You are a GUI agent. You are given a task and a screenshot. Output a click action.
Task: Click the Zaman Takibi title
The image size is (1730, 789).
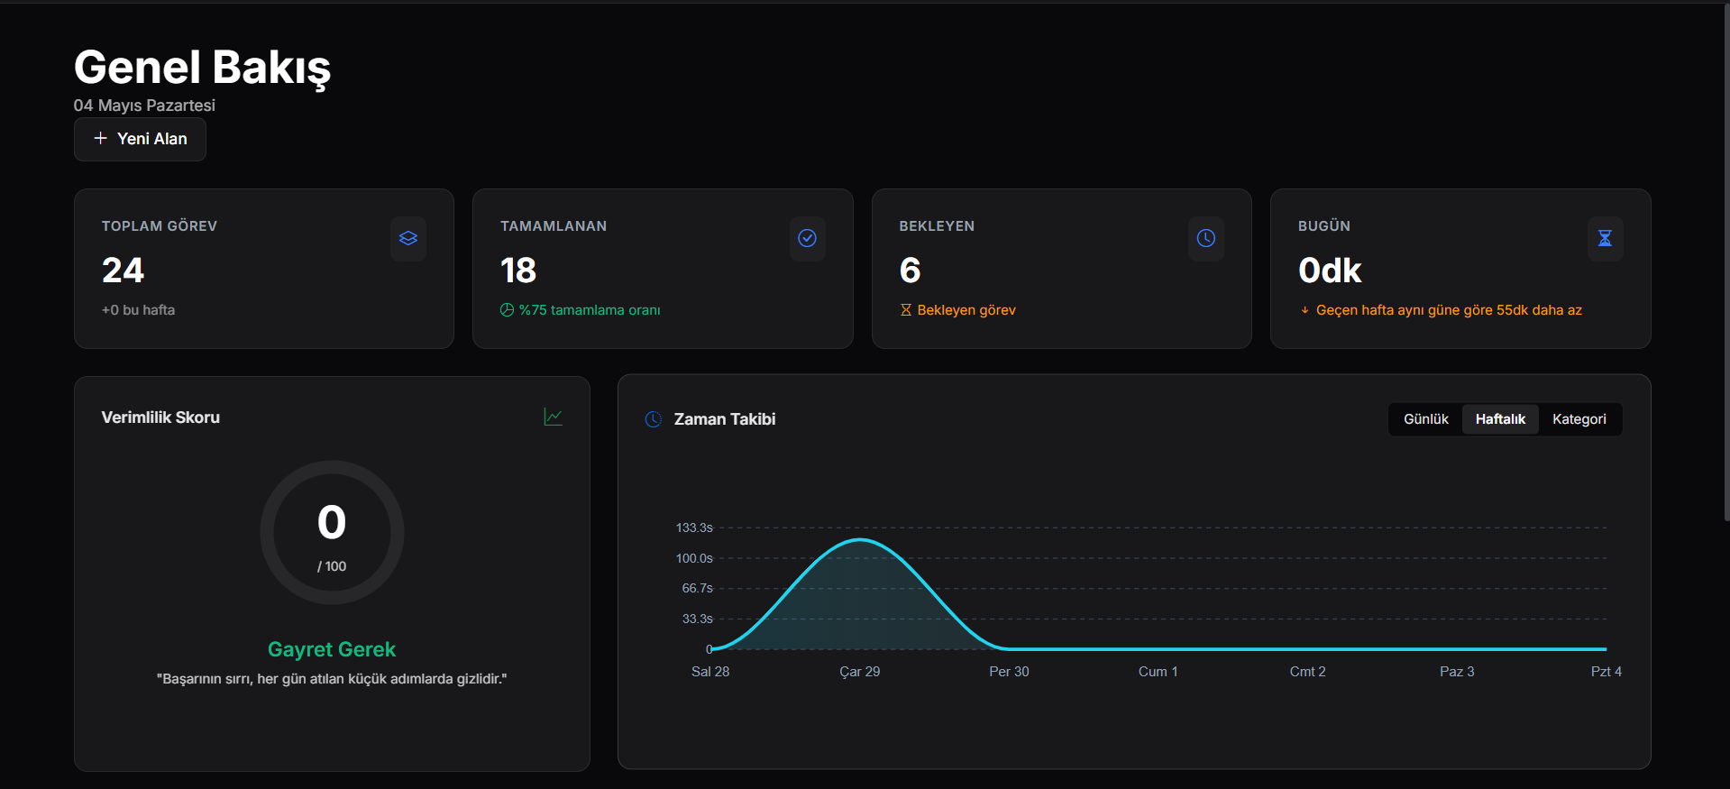(x=725, y=419)
